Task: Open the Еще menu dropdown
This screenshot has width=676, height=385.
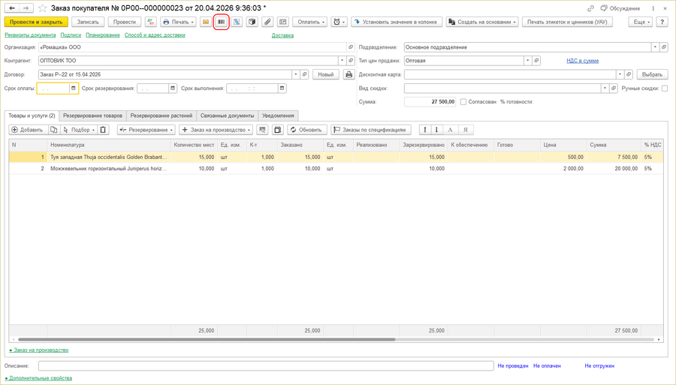Action: [640, 22]
